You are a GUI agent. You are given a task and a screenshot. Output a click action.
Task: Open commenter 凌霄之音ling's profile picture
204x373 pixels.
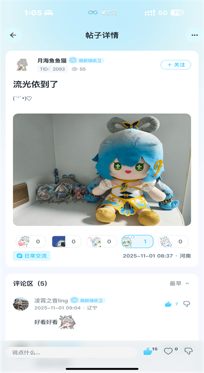pos(21,304)
